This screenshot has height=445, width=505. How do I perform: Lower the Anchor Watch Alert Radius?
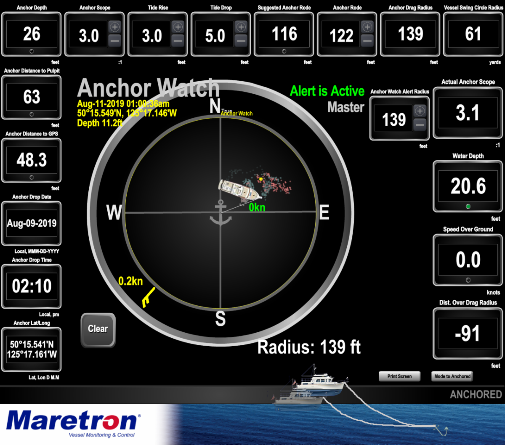(420, 125)
